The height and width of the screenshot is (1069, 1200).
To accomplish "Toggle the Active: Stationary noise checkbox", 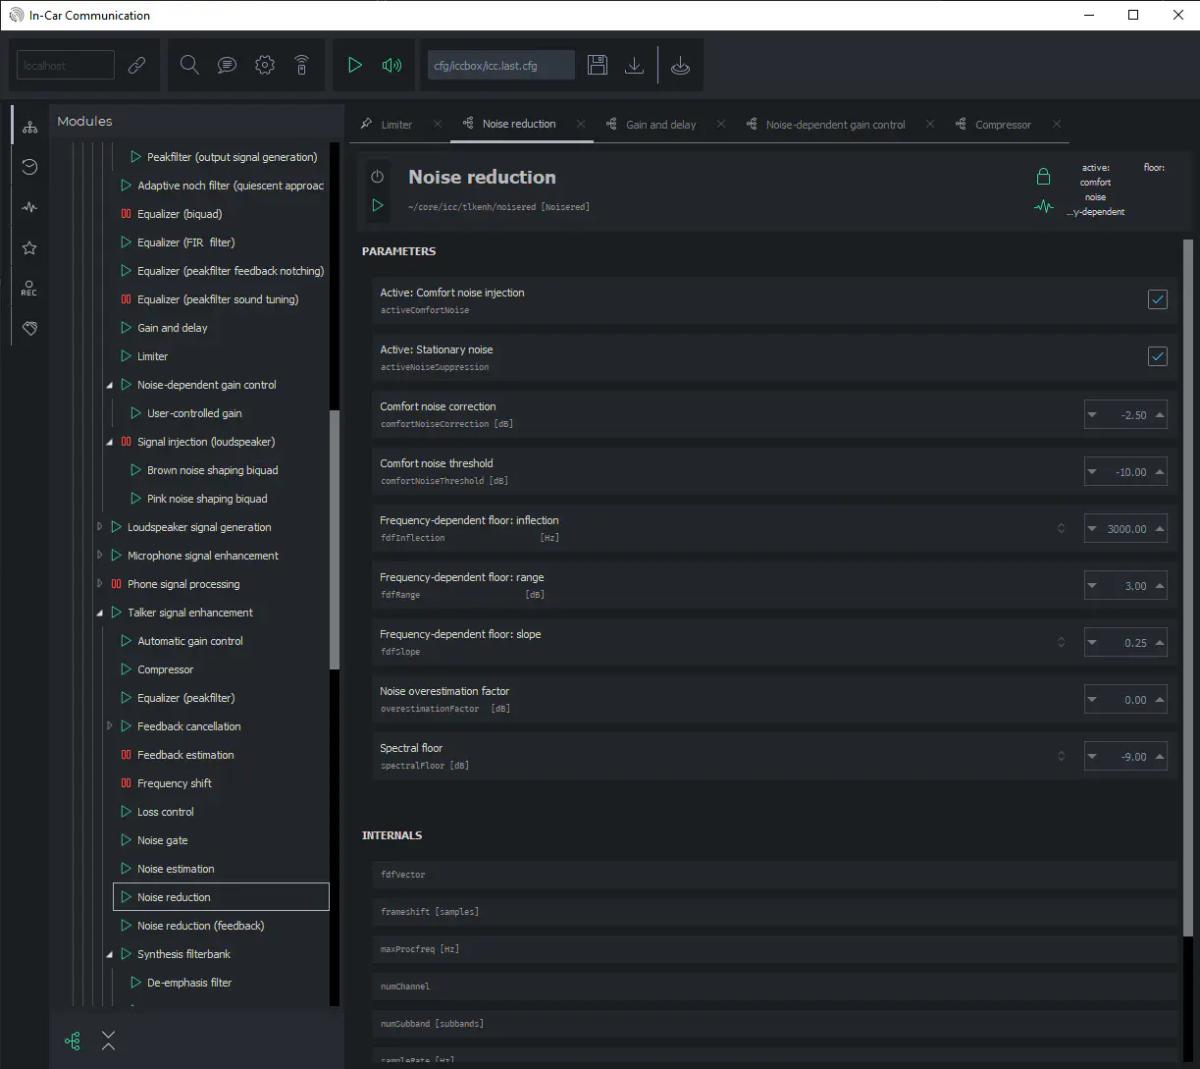I will (1158, 356).
